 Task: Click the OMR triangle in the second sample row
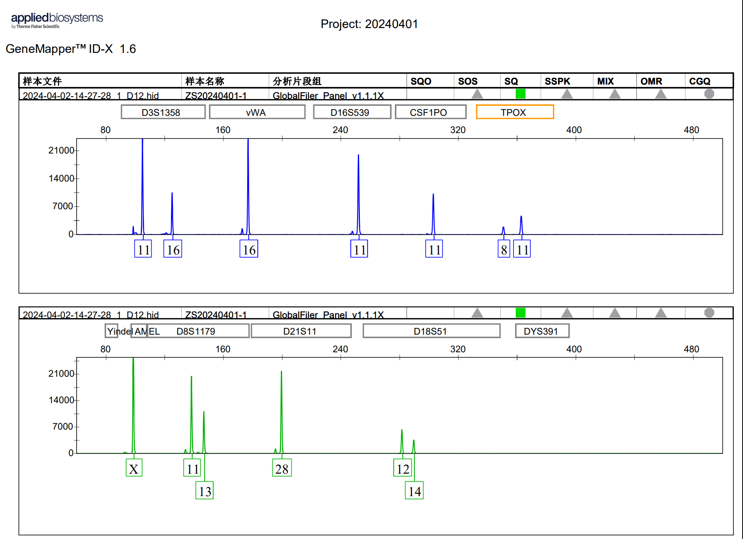(660, 313)
